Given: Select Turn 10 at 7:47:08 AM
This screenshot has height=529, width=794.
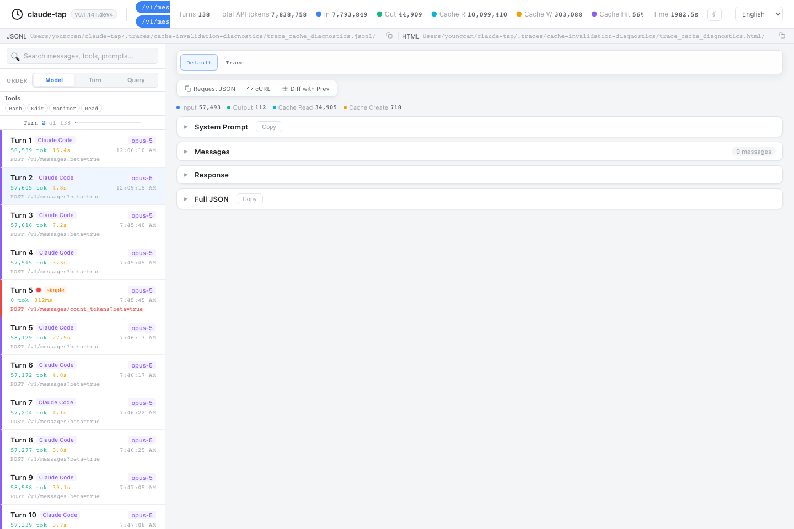Looking at the screenshot, I should 83,517.
